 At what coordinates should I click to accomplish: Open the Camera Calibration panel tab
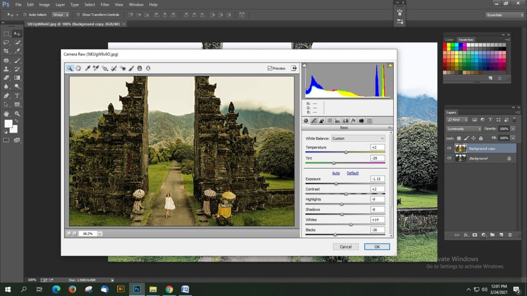click(361, 120)
